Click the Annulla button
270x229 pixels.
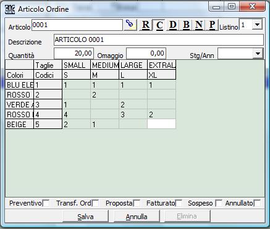137,216
